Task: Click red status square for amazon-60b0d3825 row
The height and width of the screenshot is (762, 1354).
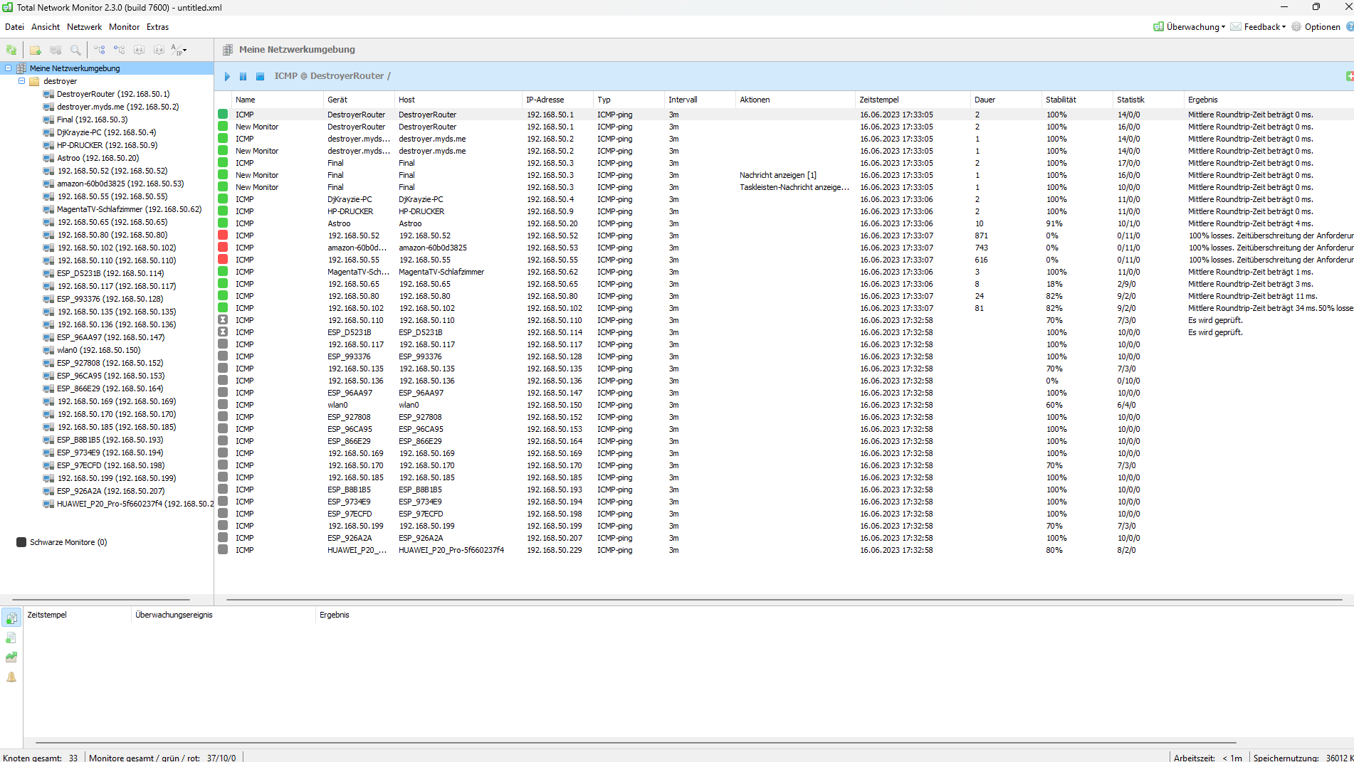Action: (x=223, y=248)
